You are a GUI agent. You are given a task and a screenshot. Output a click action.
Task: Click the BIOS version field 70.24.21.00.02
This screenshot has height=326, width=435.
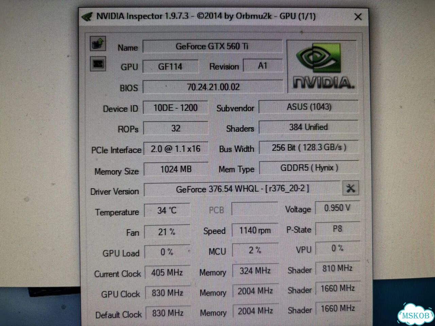[213, 87]
